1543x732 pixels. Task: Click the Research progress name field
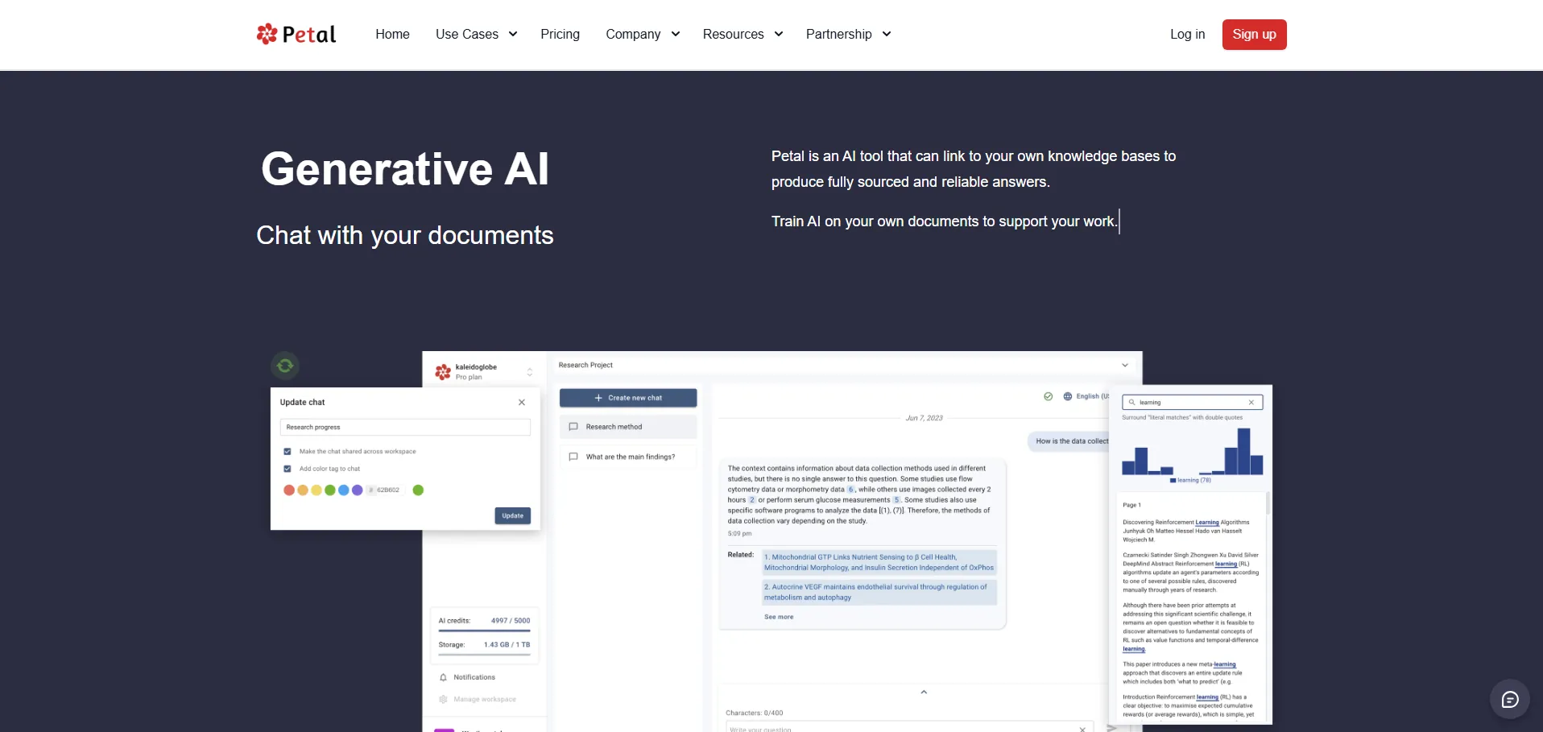tap(404, 428)
